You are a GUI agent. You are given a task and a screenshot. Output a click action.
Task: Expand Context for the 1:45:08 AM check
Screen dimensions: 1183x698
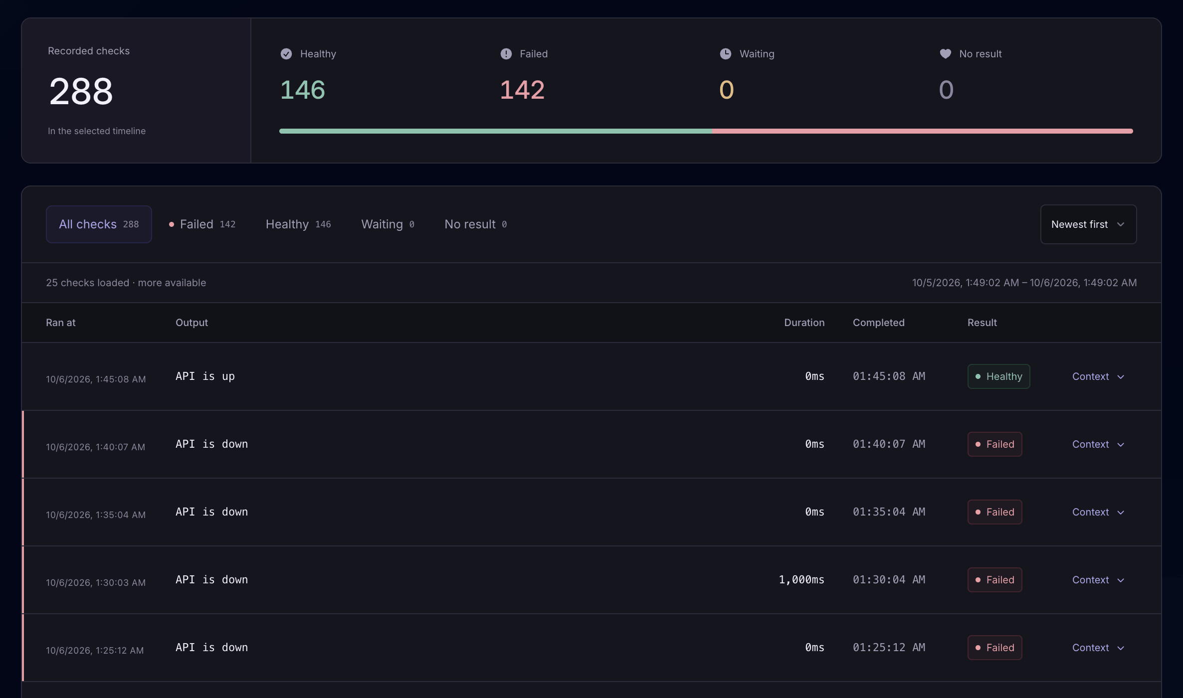tap(1098, 376)
